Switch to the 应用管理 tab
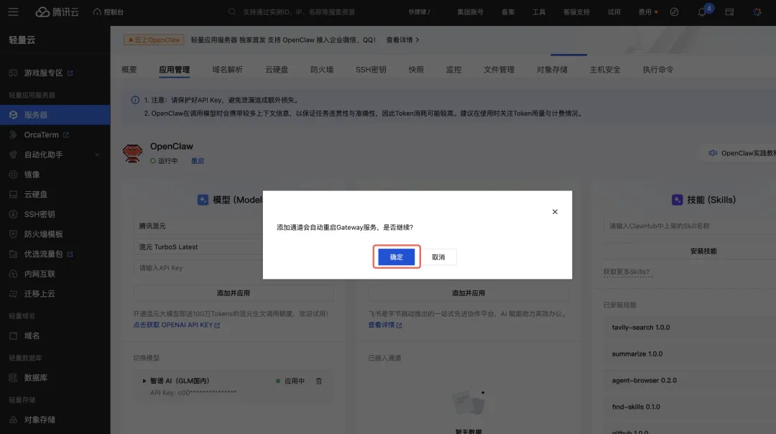The image size is (776, 434). pos(174,70)
